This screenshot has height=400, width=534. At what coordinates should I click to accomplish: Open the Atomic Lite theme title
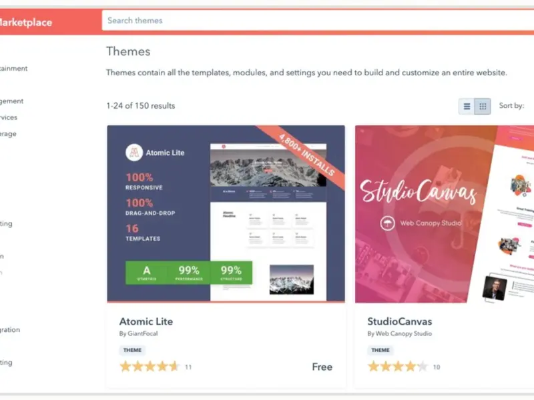146,321
